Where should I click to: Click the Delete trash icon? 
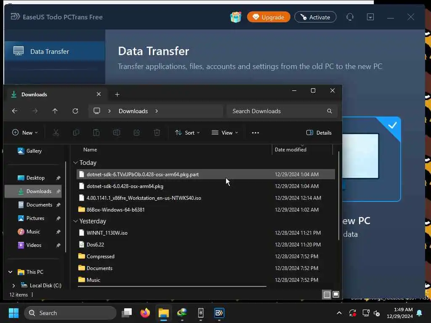click(157, 132)
